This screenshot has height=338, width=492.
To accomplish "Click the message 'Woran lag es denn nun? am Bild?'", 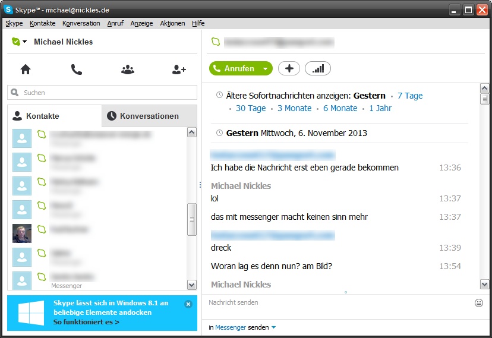I will point(272,266).
